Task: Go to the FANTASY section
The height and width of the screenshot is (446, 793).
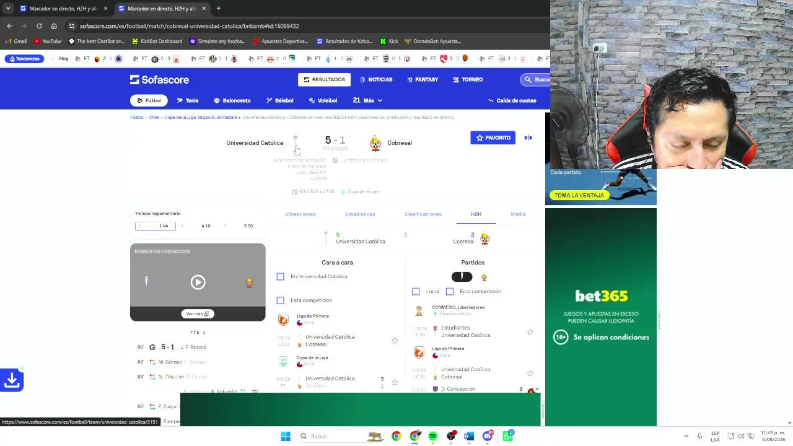Action: [423, 79]
